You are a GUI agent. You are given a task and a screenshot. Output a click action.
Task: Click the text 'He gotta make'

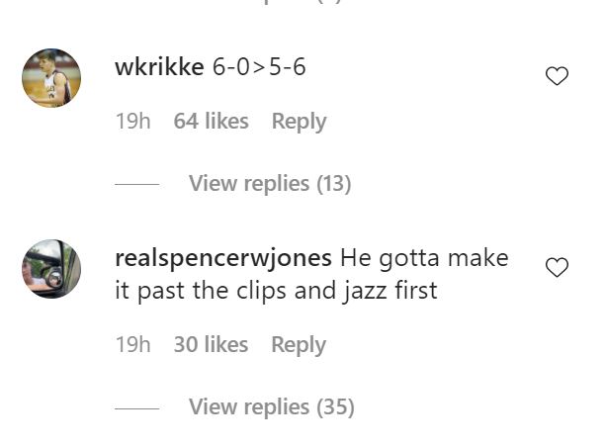pos(424,258)
